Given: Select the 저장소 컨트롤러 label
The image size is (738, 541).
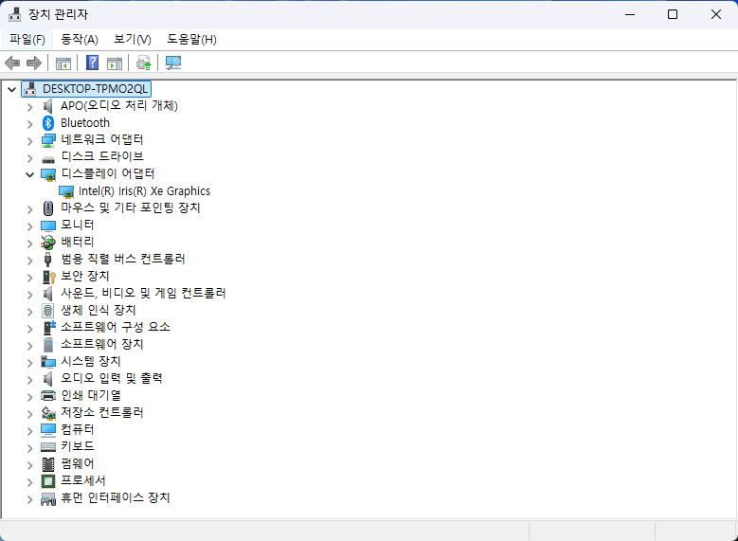Looking at the screenshot, I should (x=102, y=412).
